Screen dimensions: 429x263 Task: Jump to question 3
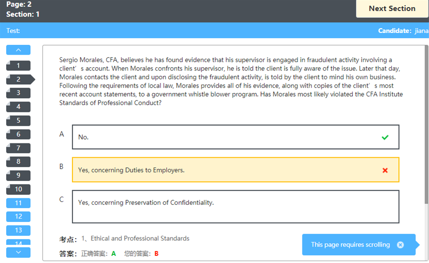[x=18, y=93]
